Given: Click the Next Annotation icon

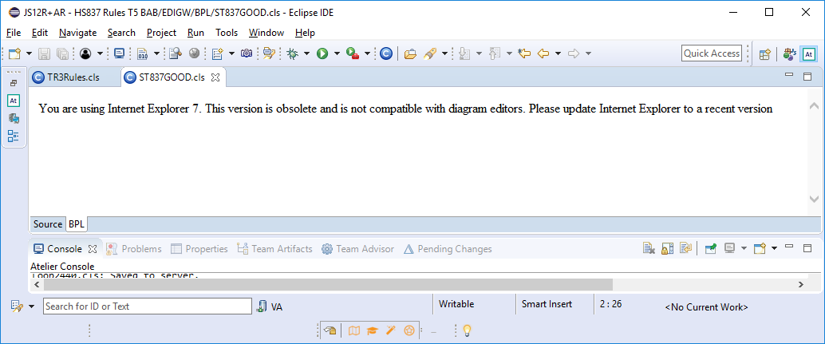Looking at the screenshot, I should [464, 53].
